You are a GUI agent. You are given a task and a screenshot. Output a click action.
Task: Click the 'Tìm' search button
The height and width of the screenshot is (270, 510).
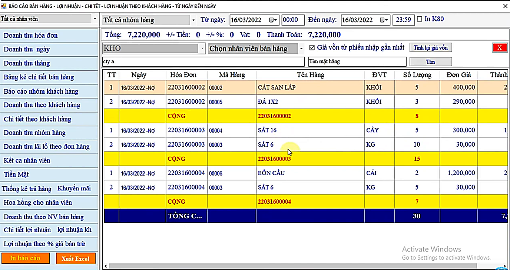(x=430, y=62)
